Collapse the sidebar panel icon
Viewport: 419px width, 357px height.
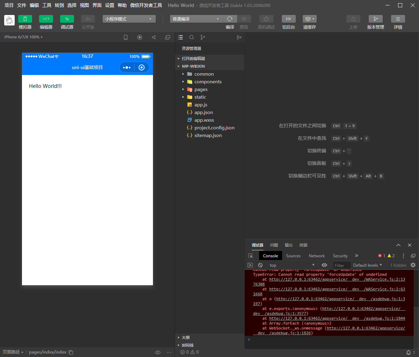(x=239, y=37)
